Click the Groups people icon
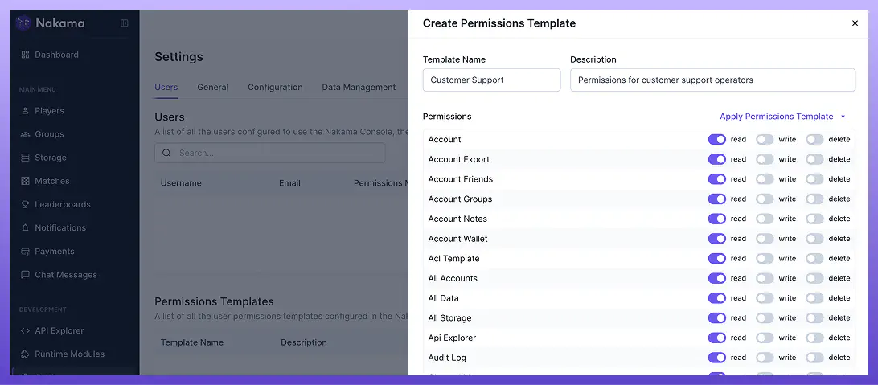 pyautogui.click(x=25, y=134)
